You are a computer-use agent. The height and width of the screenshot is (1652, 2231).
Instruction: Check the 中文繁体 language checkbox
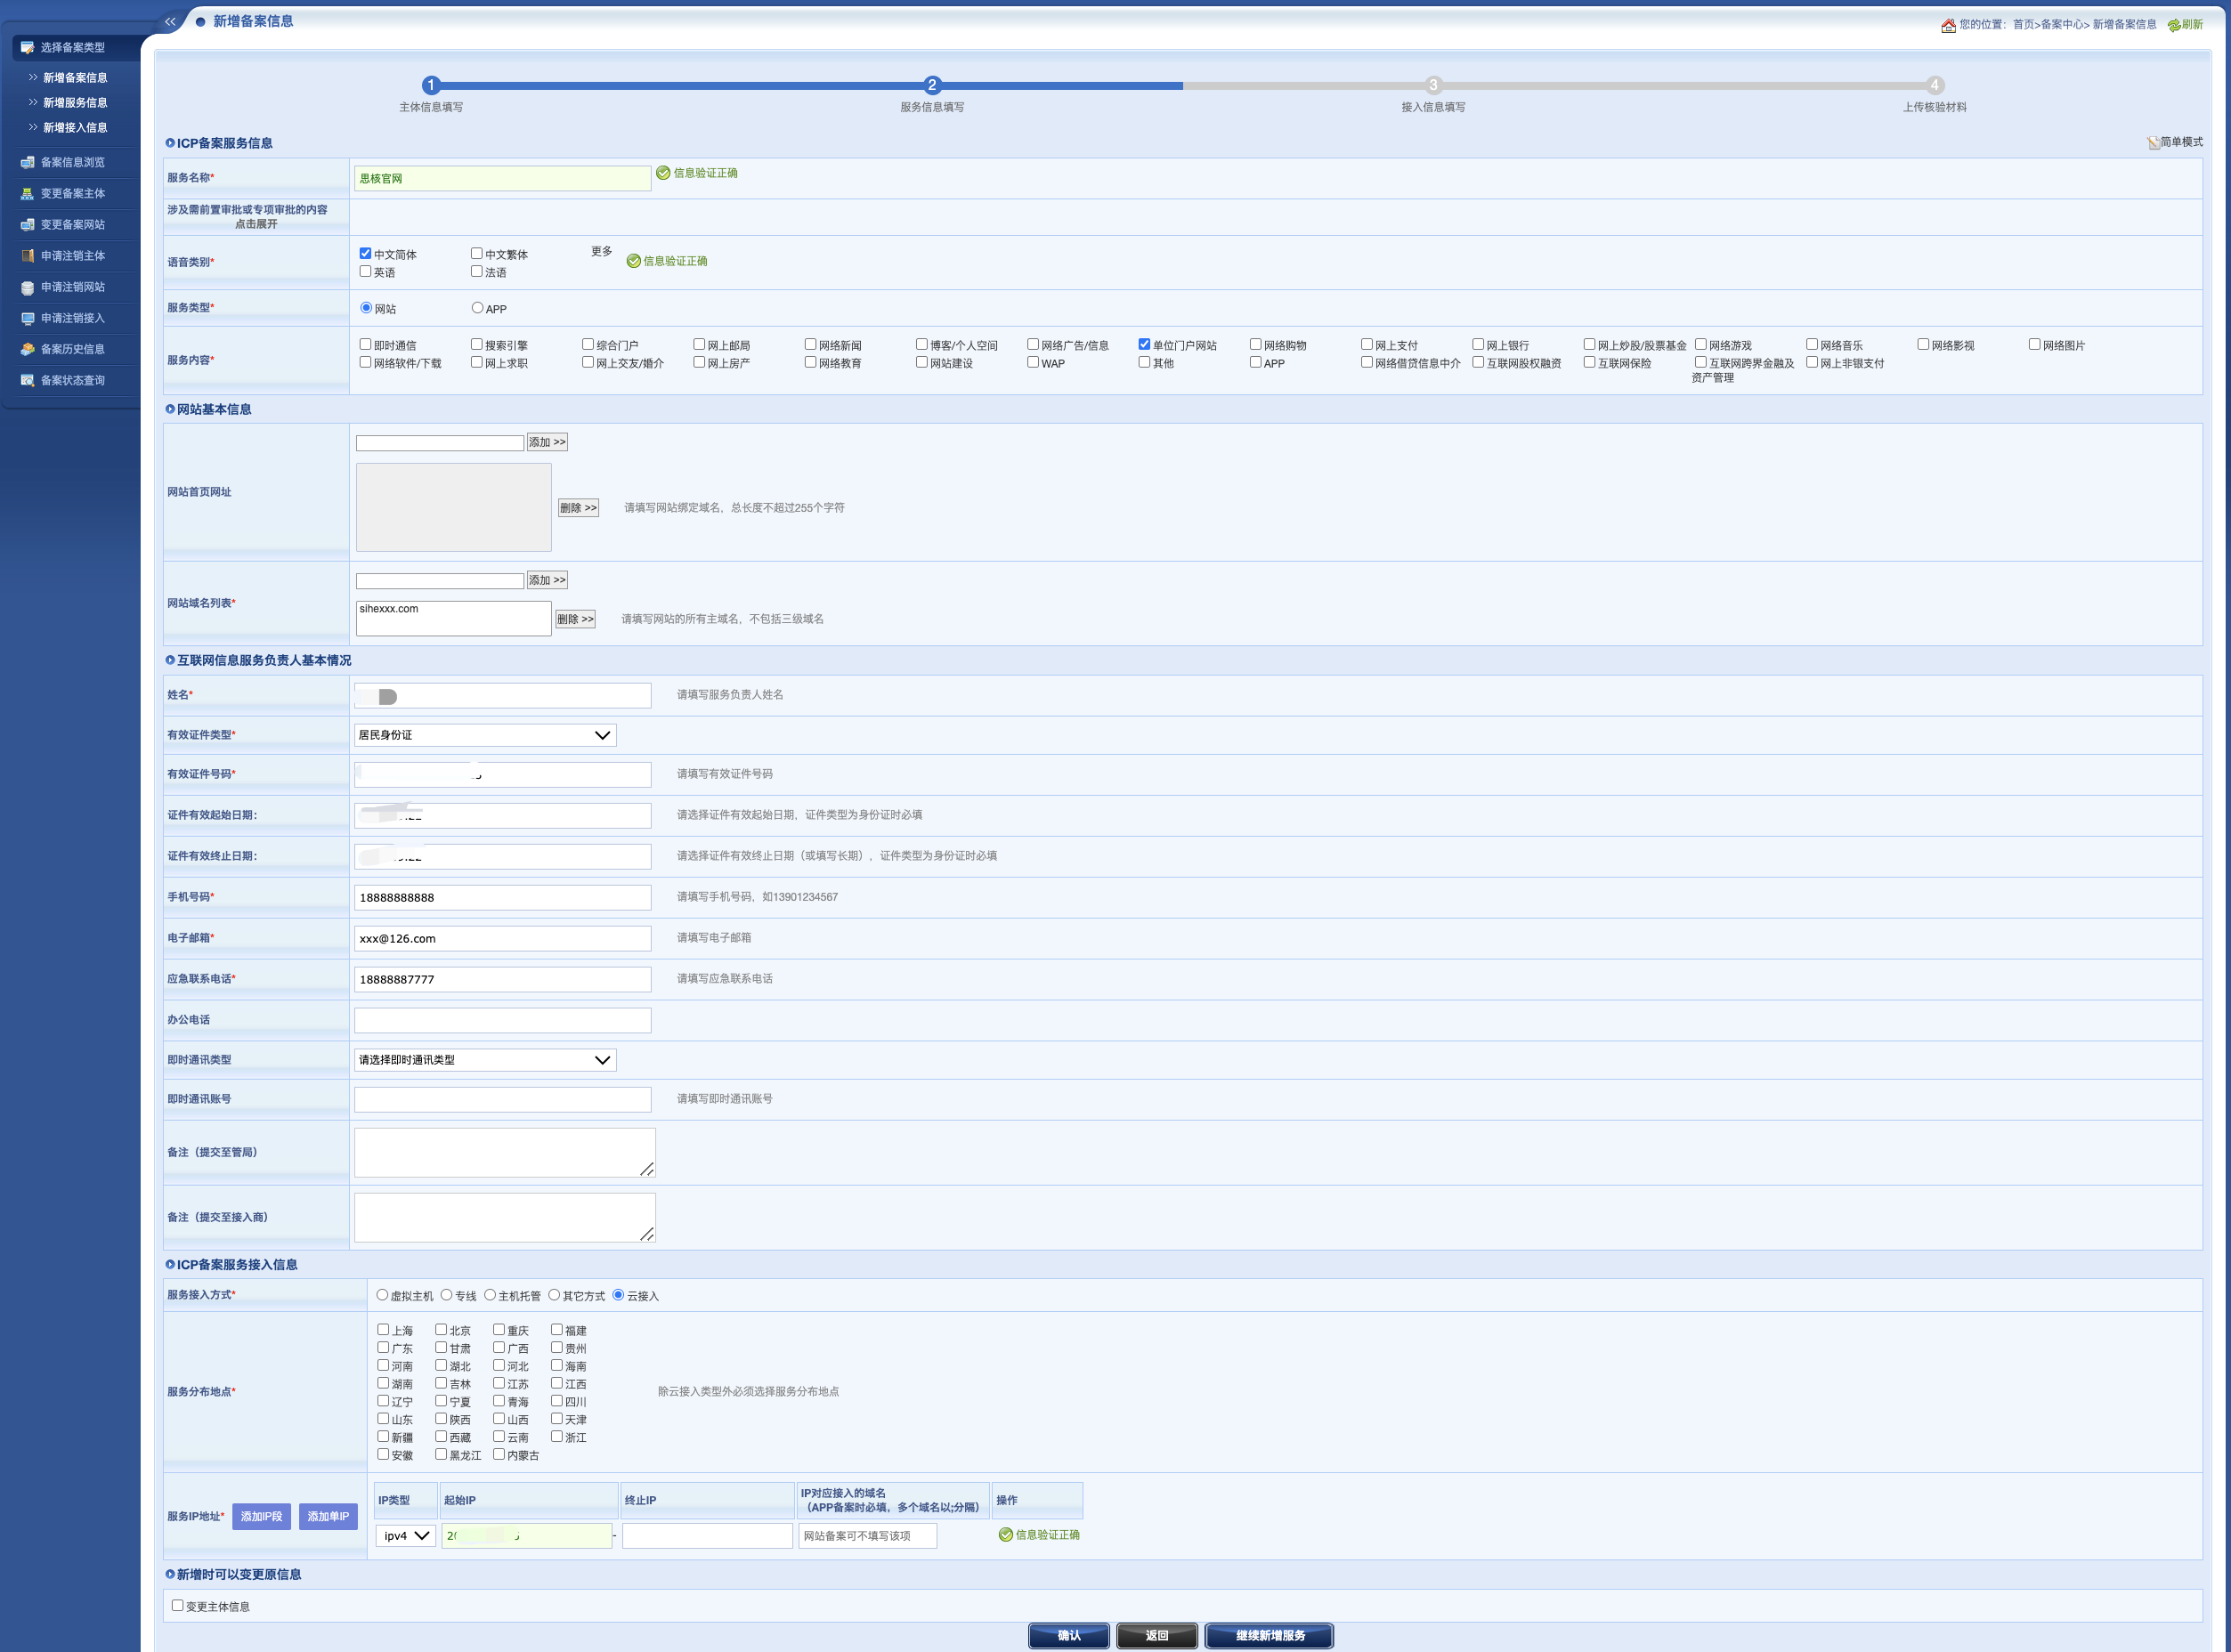(477, 254)
